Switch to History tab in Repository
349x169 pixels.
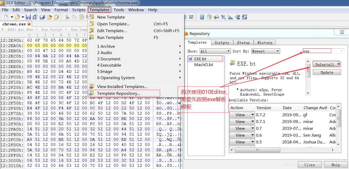point(265,43)
